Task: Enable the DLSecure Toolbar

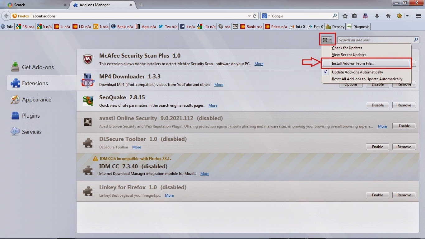Action: 377,147
